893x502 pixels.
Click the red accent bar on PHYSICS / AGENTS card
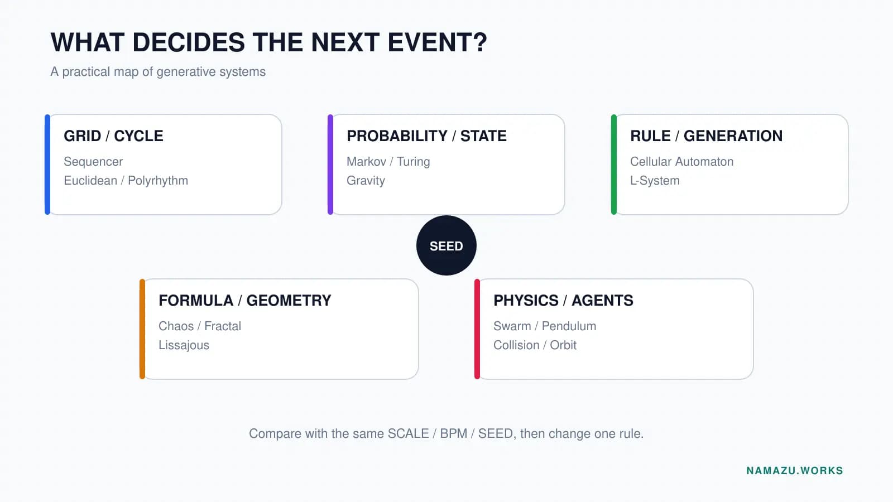pos(477,329)
